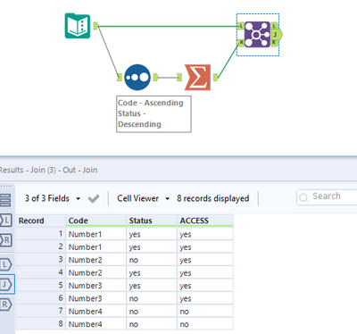The image size is (357, 334).
Task: Select the Sort tool annotation box
Action: [154, 114]
